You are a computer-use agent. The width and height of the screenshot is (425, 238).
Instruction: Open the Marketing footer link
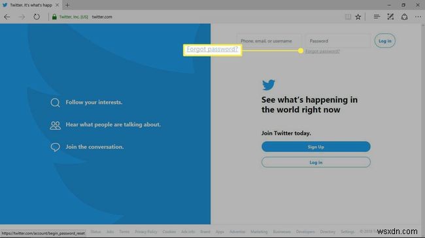pyautogui.click(x=259, y=231)
